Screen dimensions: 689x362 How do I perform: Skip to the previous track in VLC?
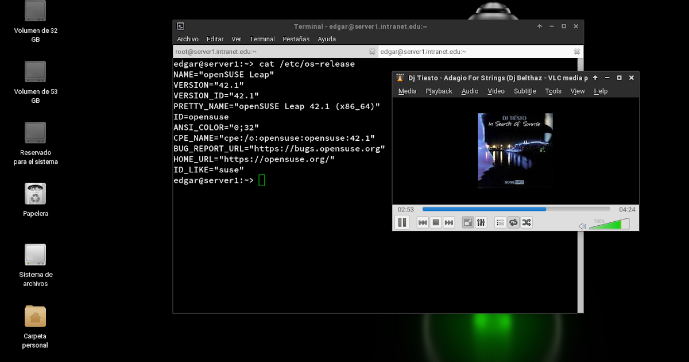pos(423,222)
